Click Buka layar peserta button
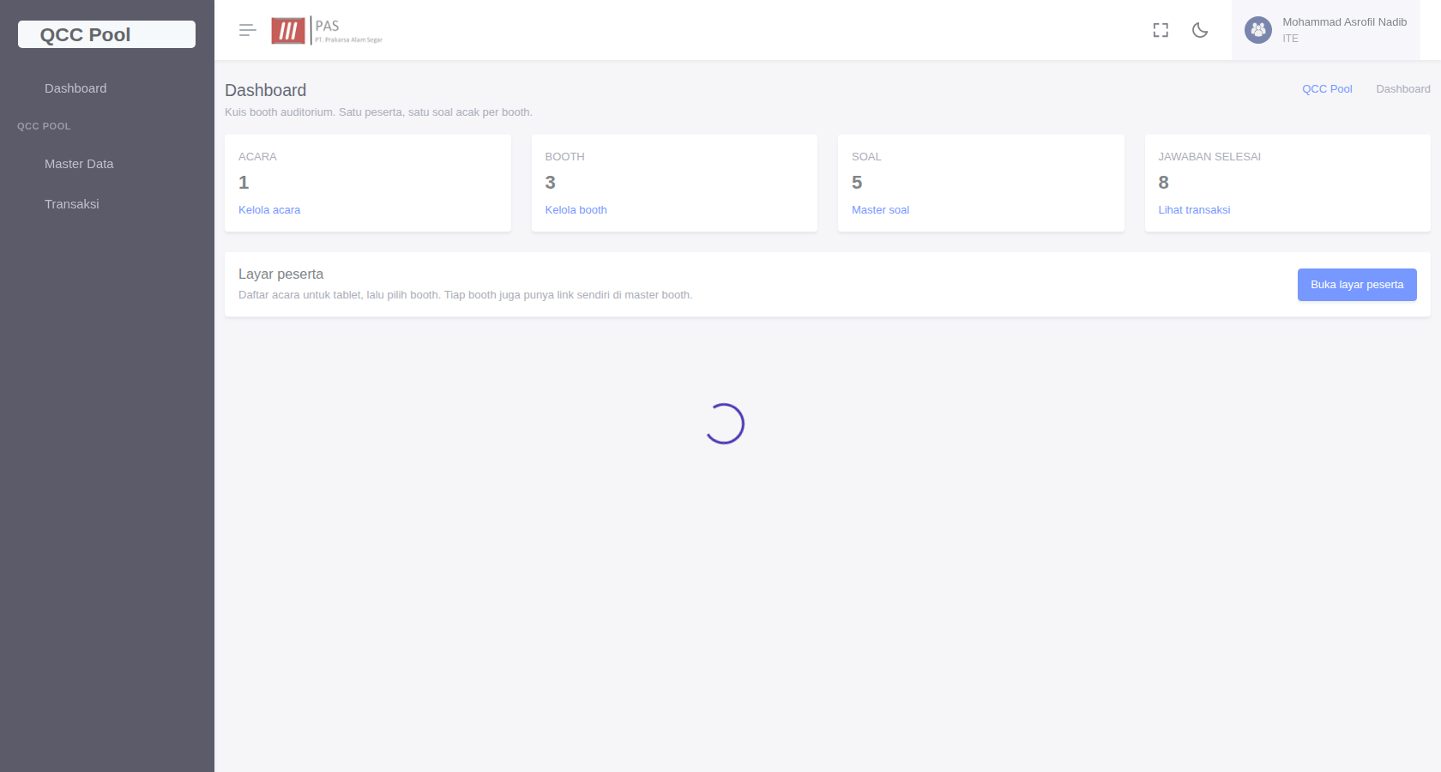 click(x=1357, y=285)
